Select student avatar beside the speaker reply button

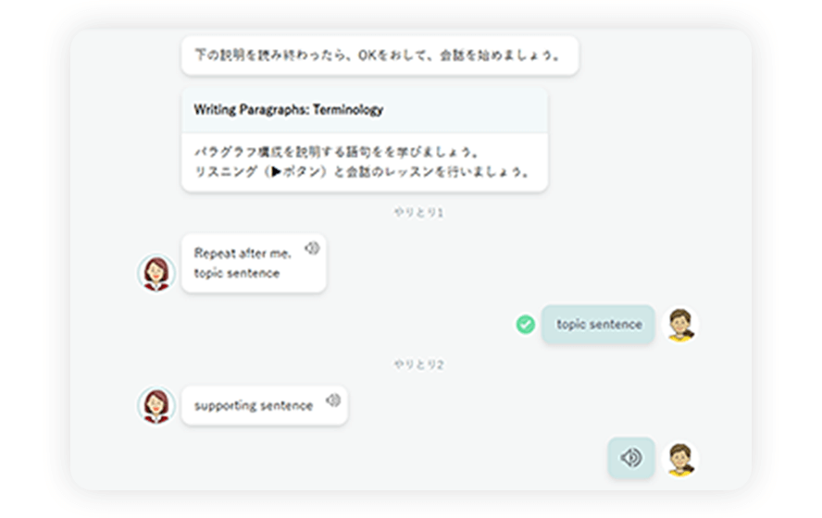(680, 458)
